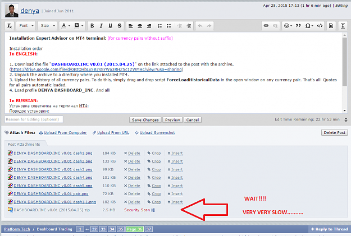Toggle bold formatting

[92, 26]
